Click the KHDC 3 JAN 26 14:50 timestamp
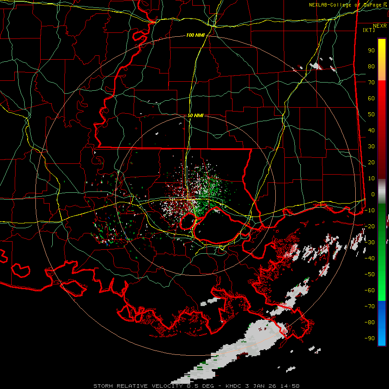Viewport: 389px width, 389px height. (262, 386)
